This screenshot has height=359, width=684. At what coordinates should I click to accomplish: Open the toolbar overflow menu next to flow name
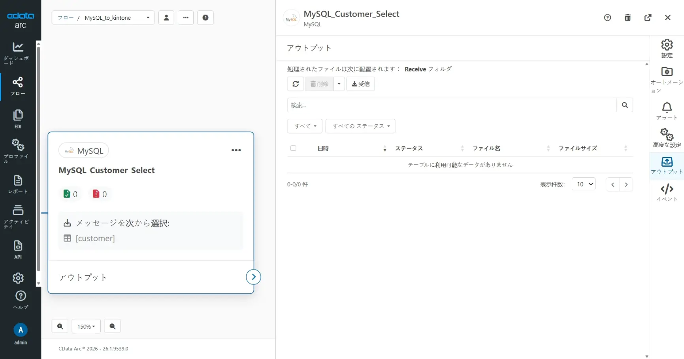pos(186,17)
